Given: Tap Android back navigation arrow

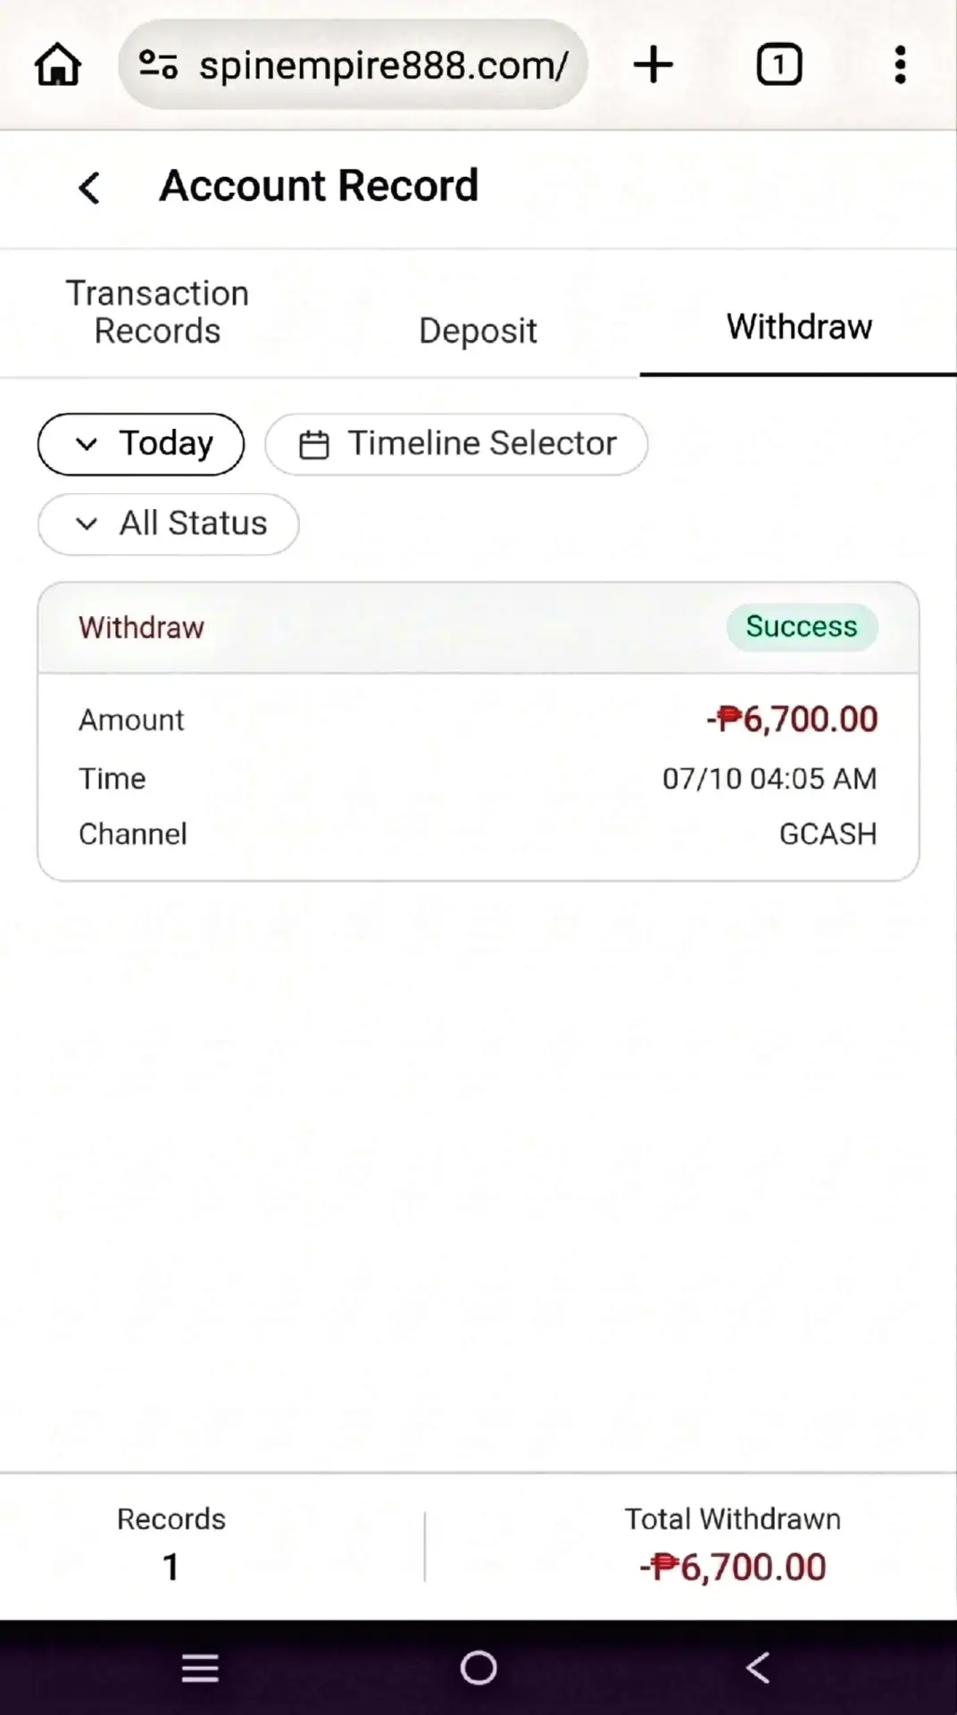Looking at the screenshot, I should (x=757, y=1668).
